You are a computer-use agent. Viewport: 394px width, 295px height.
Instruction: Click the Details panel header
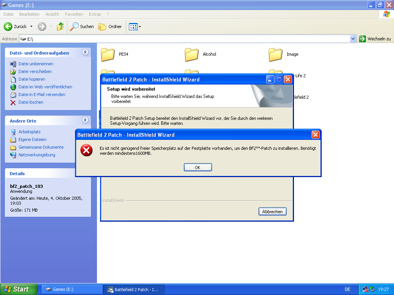click(40, 174)
